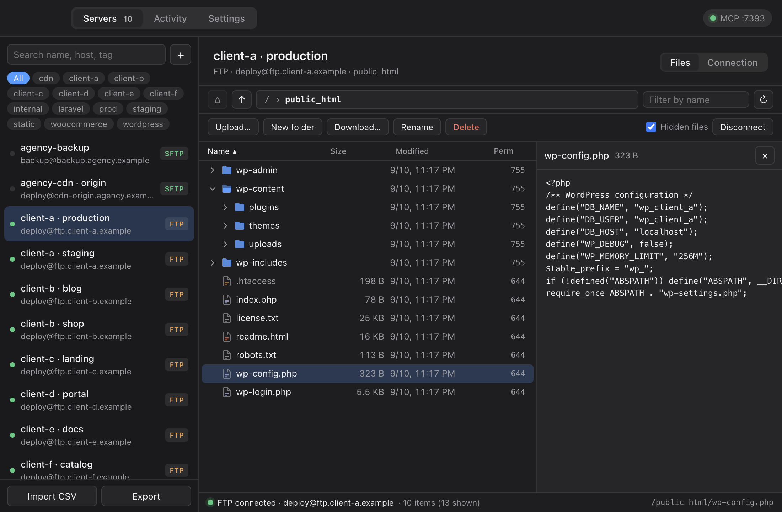782x512 pixels.
Task: Select the agency-backup SFTP server
Action: 99,154
